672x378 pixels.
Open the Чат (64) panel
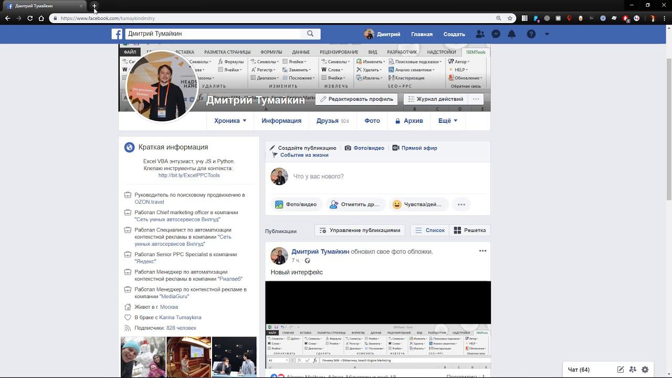(x=579, y=370)
